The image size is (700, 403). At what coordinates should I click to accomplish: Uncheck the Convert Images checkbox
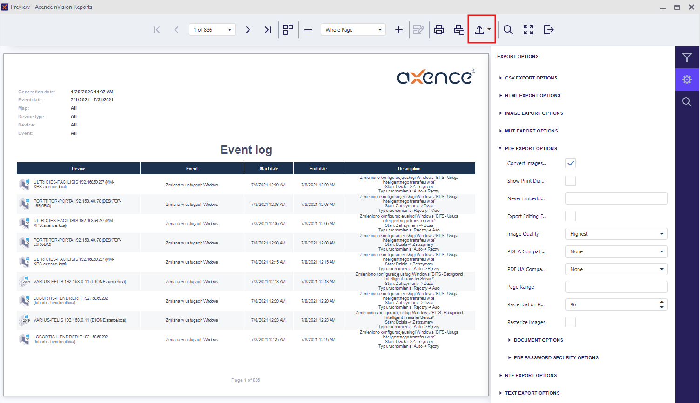click(x=571, y=163)
